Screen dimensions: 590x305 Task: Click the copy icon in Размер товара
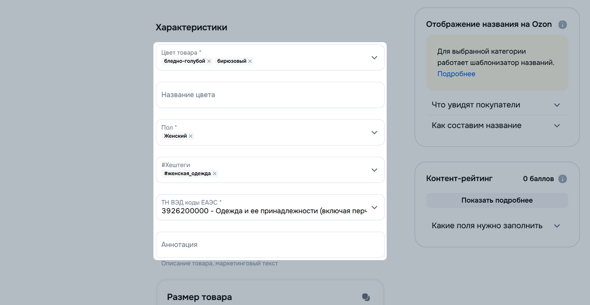366,297
